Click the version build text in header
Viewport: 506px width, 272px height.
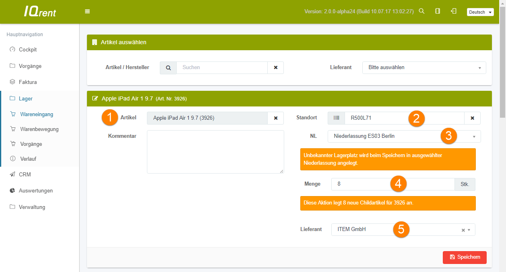(x=359, y=12)
